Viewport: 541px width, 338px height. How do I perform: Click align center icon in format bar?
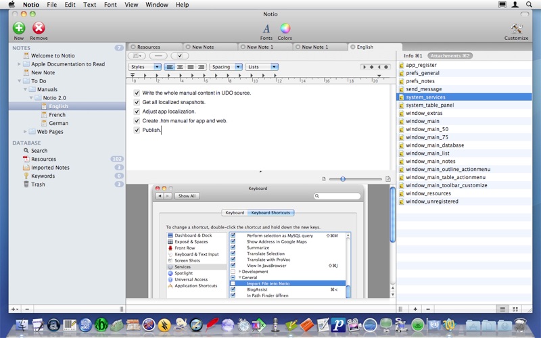[180, 67]
